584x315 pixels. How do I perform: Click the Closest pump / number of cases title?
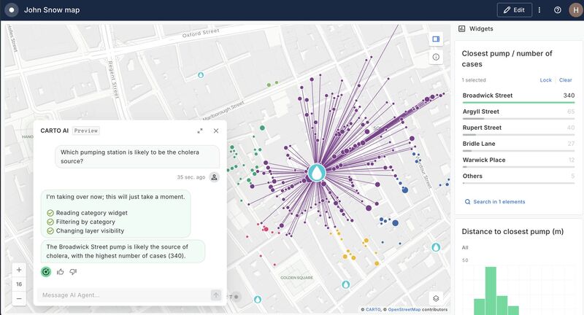[507, 59]
